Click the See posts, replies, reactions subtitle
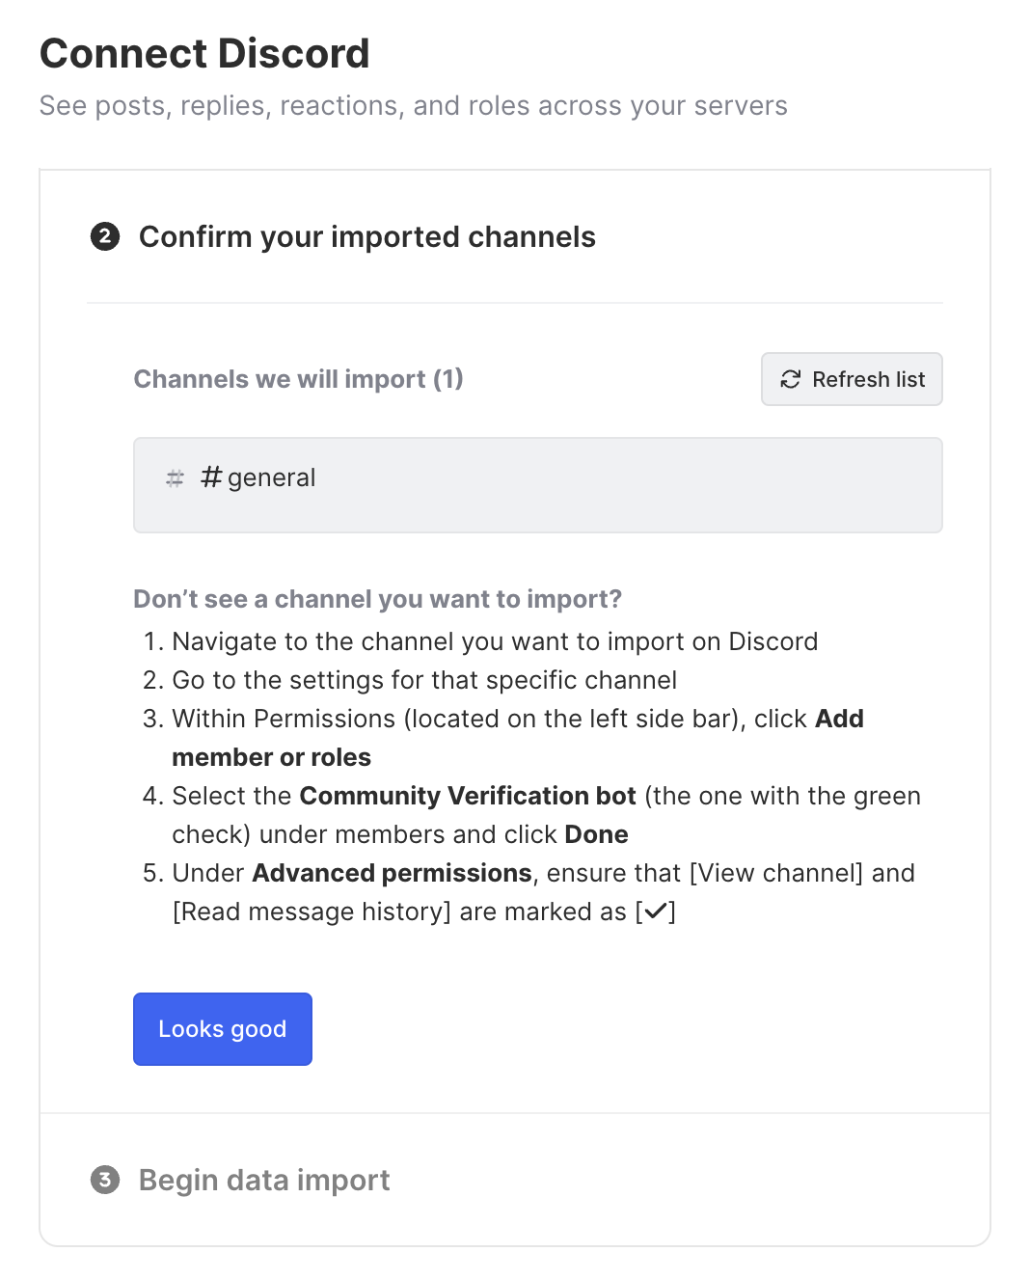Screen dimensions: 1030x1279 click(x=413, y=106)
